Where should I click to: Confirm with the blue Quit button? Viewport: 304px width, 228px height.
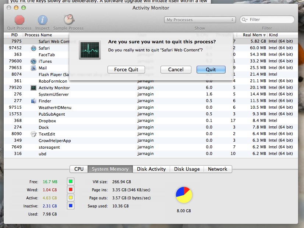(211, 70)
